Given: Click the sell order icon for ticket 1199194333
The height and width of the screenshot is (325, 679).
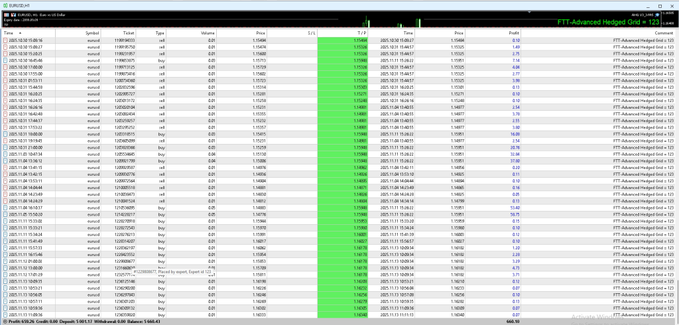Looking at the screenshot, I should click(5, 40).
